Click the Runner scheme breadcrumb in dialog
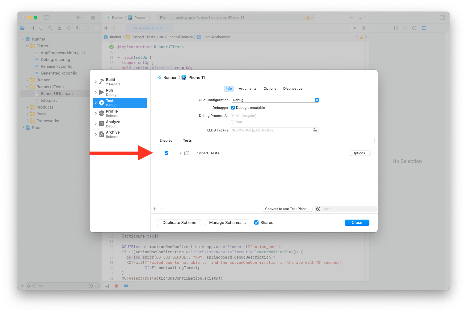The height and width of the screenshot is (313, 467). 167,78
